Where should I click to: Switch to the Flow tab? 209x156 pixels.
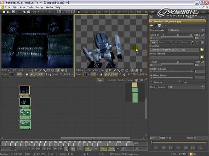pyautogui.click(x=100, y=80)
